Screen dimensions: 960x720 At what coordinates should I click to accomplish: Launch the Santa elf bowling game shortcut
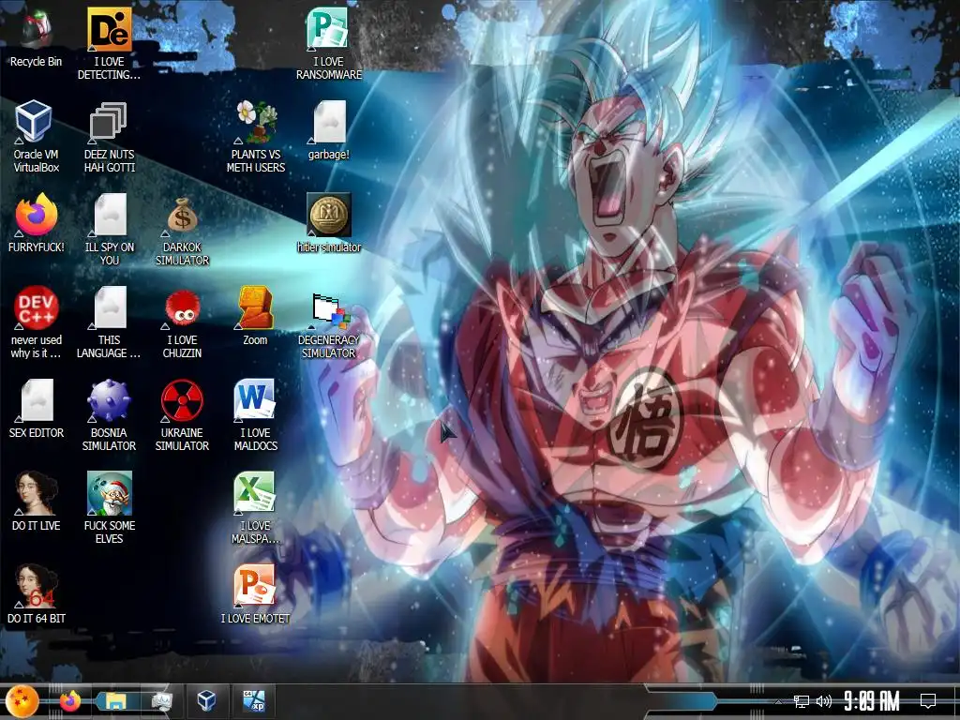tap(109, 493)
